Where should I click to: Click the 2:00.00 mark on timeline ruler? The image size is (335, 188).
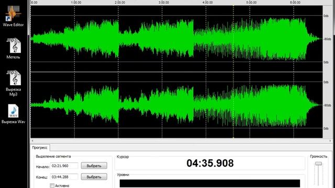click(x=120, y=3)
